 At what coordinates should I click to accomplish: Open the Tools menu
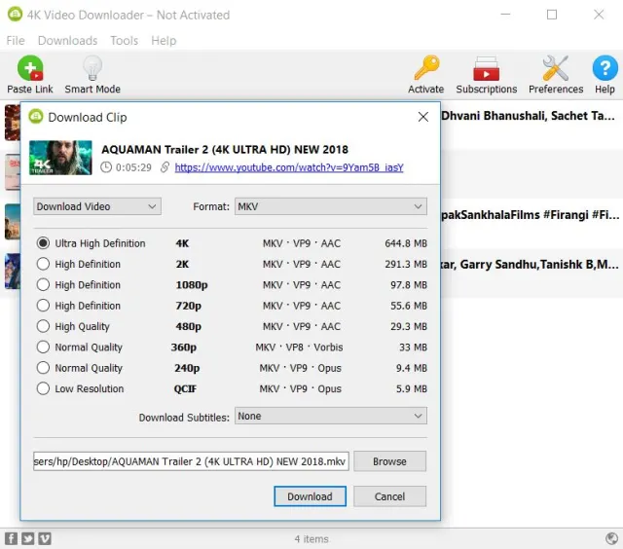click(x=124, y=41)
